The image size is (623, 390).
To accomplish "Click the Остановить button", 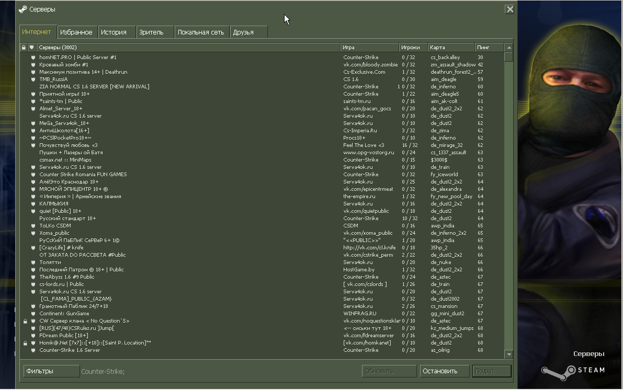I will [x=444, y=371].
